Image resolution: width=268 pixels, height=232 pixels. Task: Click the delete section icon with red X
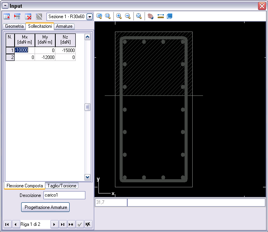coord(28,17)
